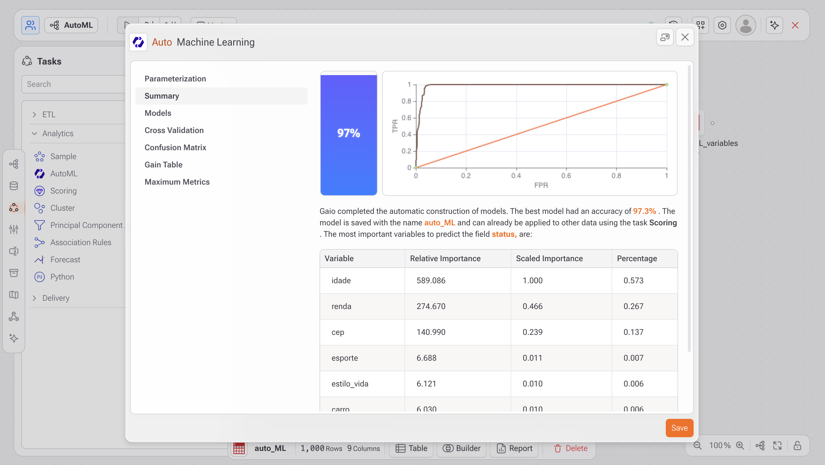The width and height of the screenshot is (825, 465).
Task: Go to the Gain Table section
Action: 163,165
